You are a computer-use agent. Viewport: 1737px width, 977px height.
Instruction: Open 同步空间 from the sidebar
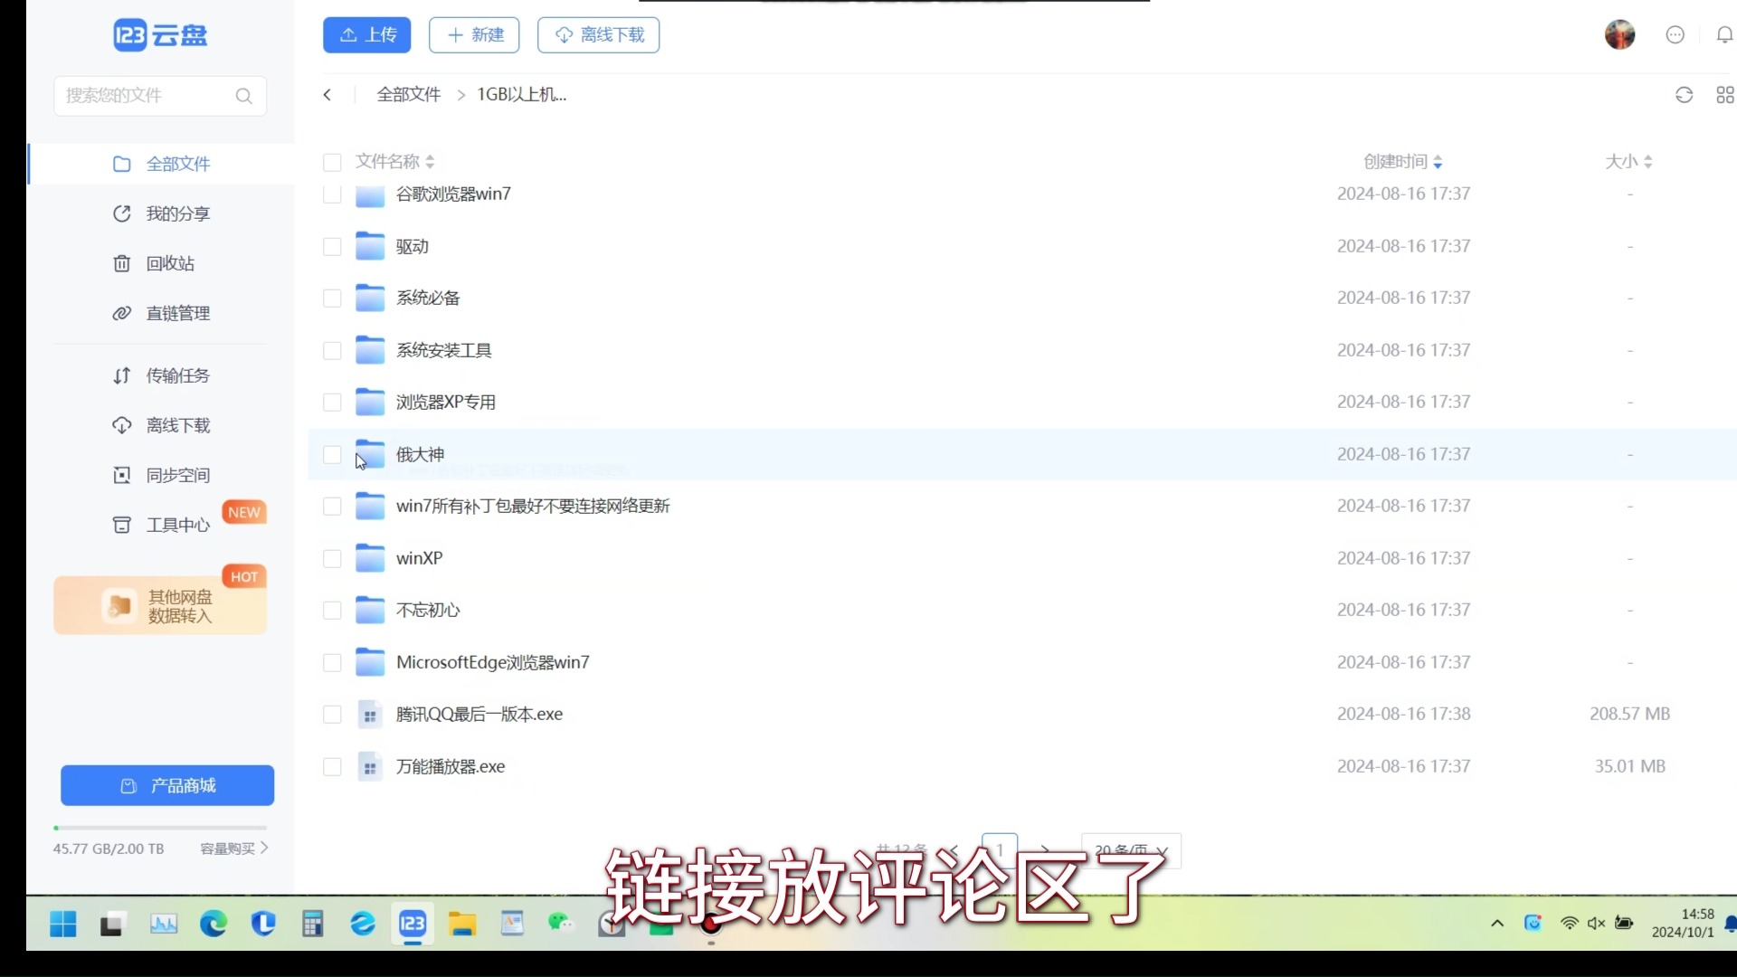pyautogui.click(x=177, y=475)
